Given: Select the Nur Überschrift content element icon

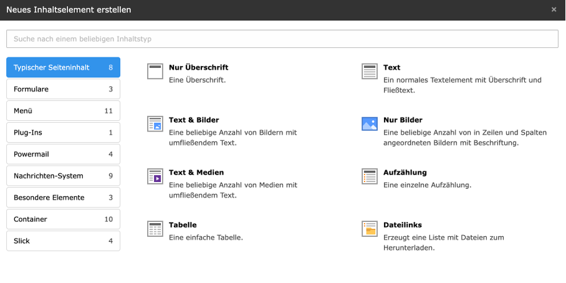Looking at the screenshot, I should pyautogui.click(x=155, y=72).
